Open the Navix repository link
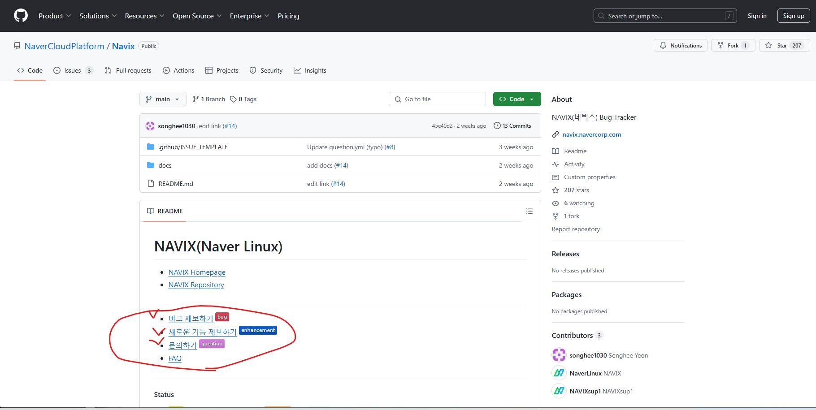This screenshot has height=410, width=816. pos(123,46)
